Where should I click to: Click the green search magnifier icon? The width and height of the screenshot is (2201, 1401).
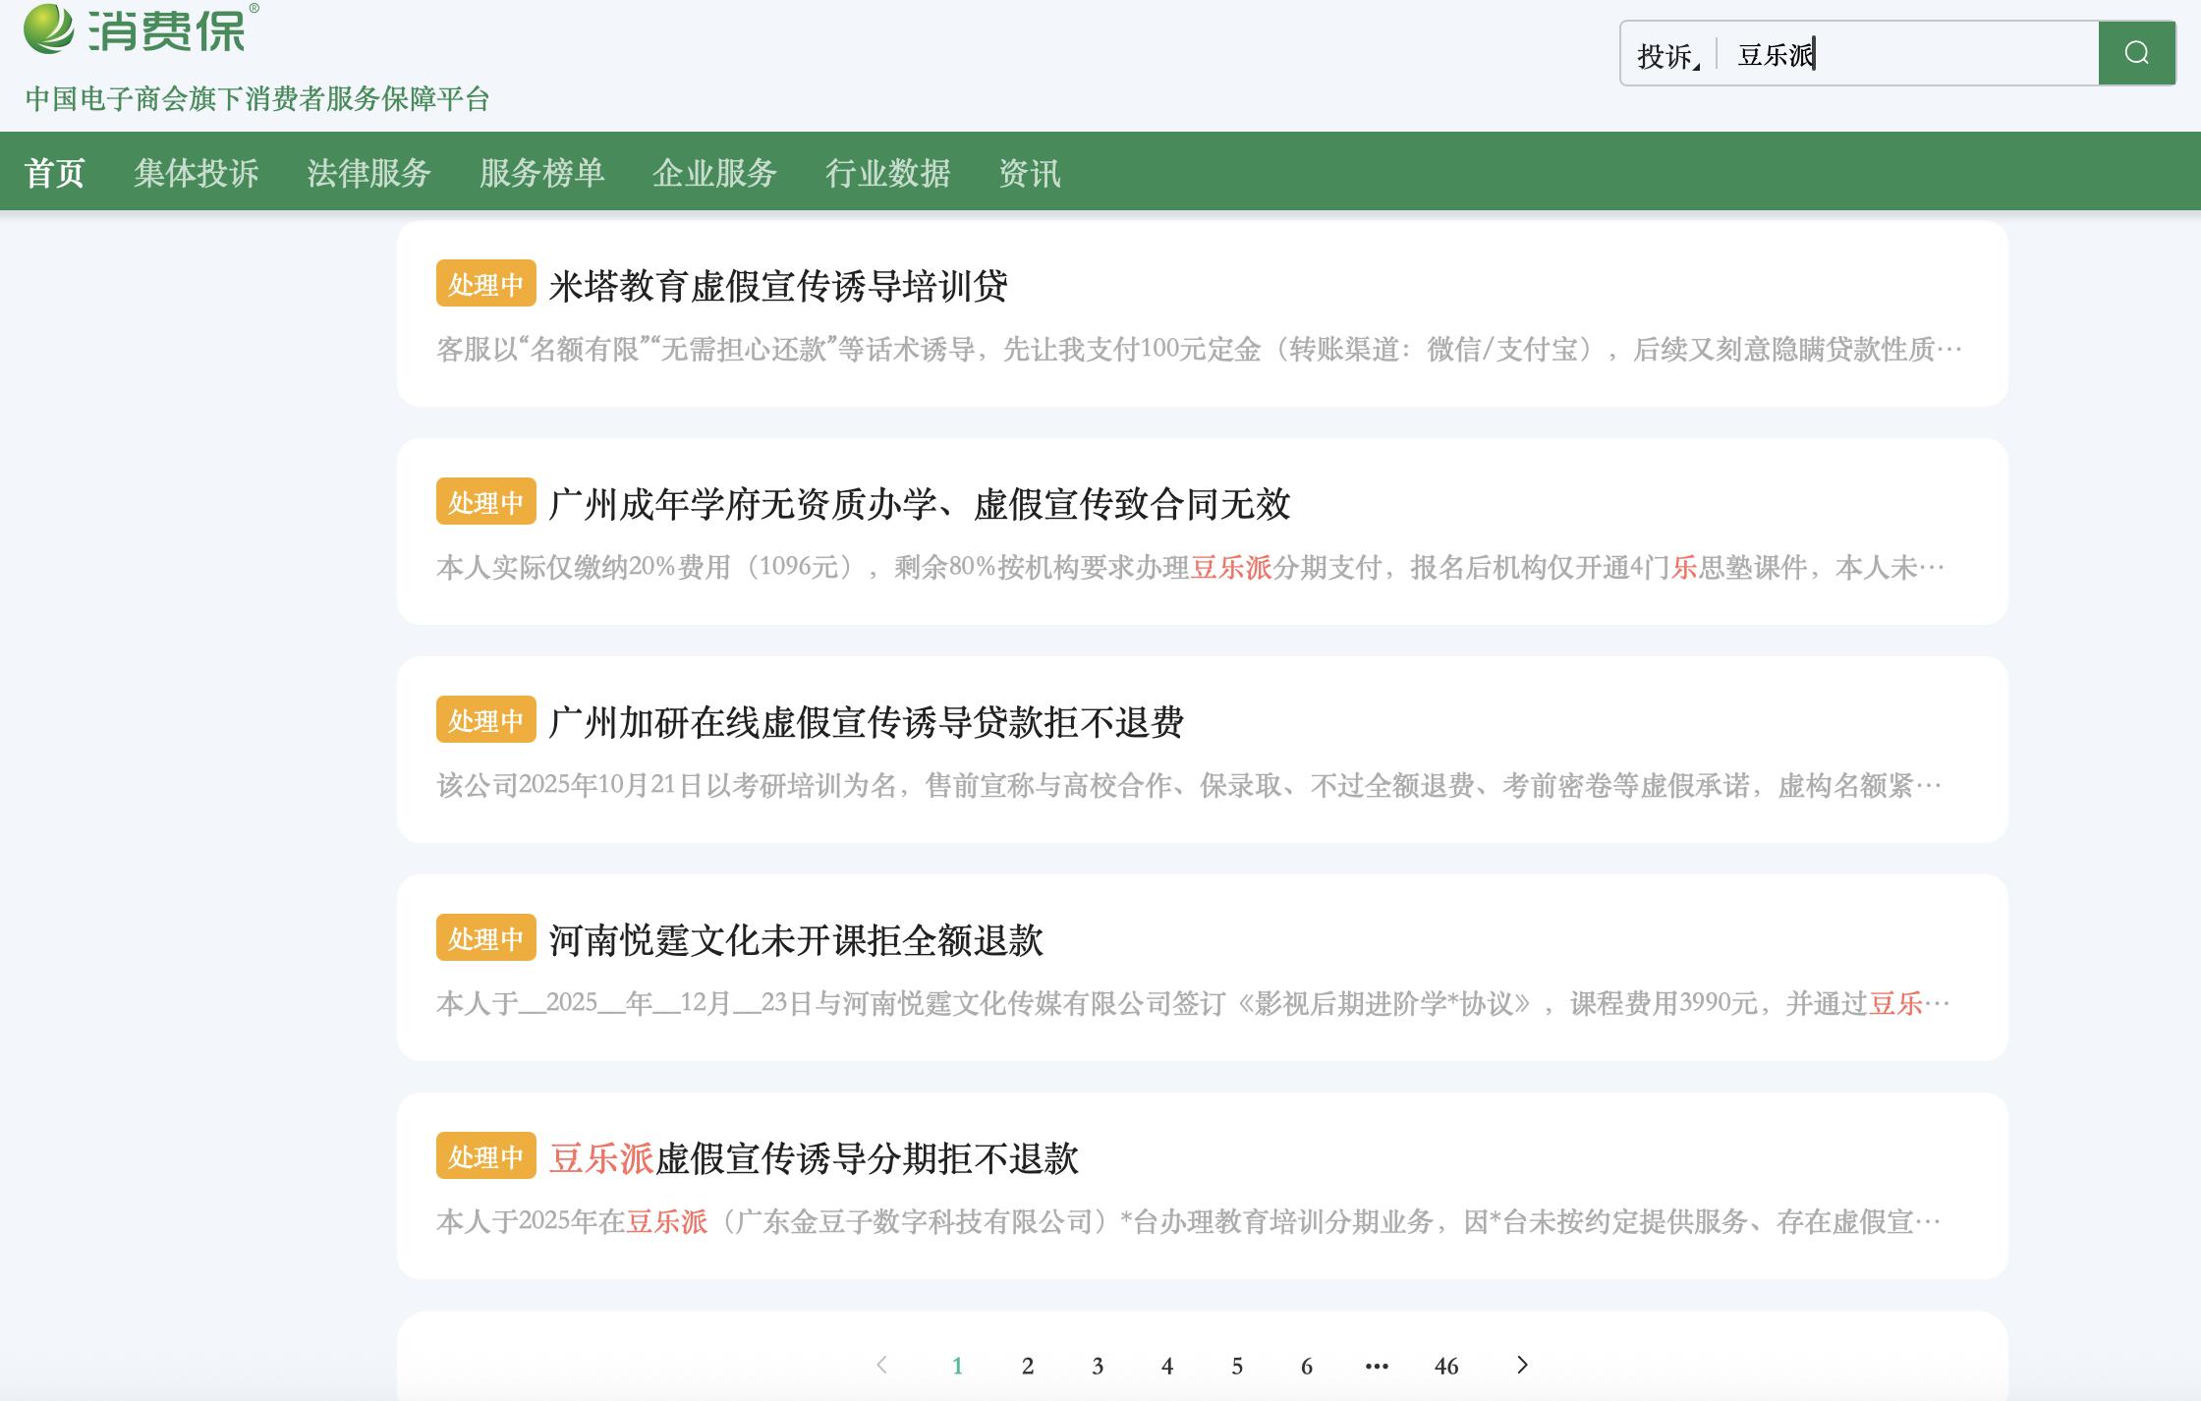point(2136,53)
